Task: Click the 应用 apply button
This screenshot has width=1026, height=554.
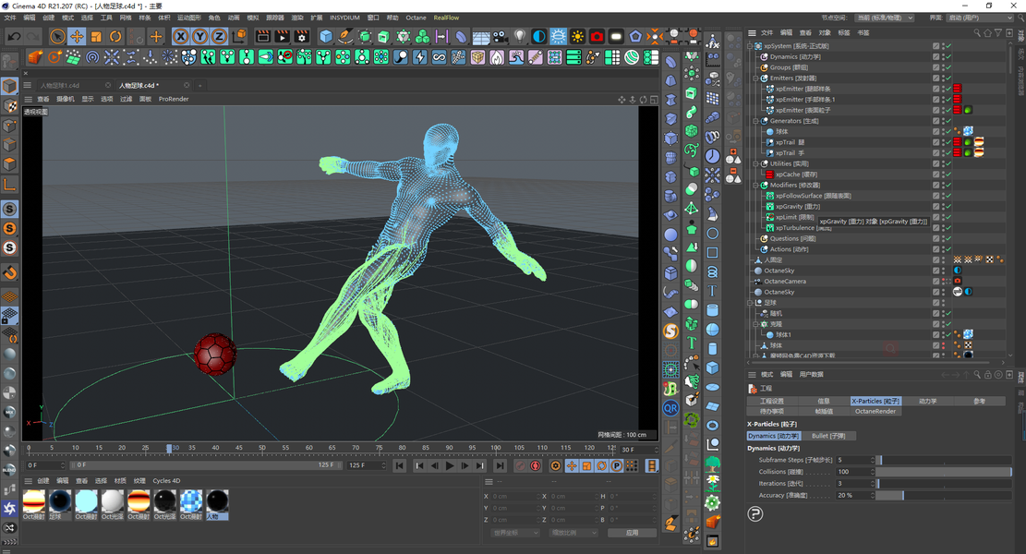Action: click(632, 533)
